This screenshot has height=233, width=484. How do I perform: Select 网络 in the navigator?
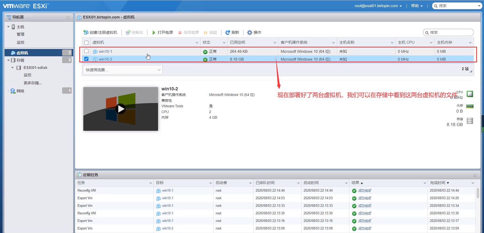20,91
